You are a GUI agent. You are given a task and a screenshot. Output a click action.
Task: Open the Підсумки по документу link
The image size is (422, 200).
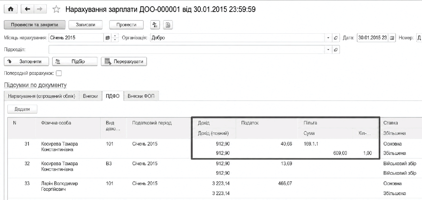[x=35, y=85]
